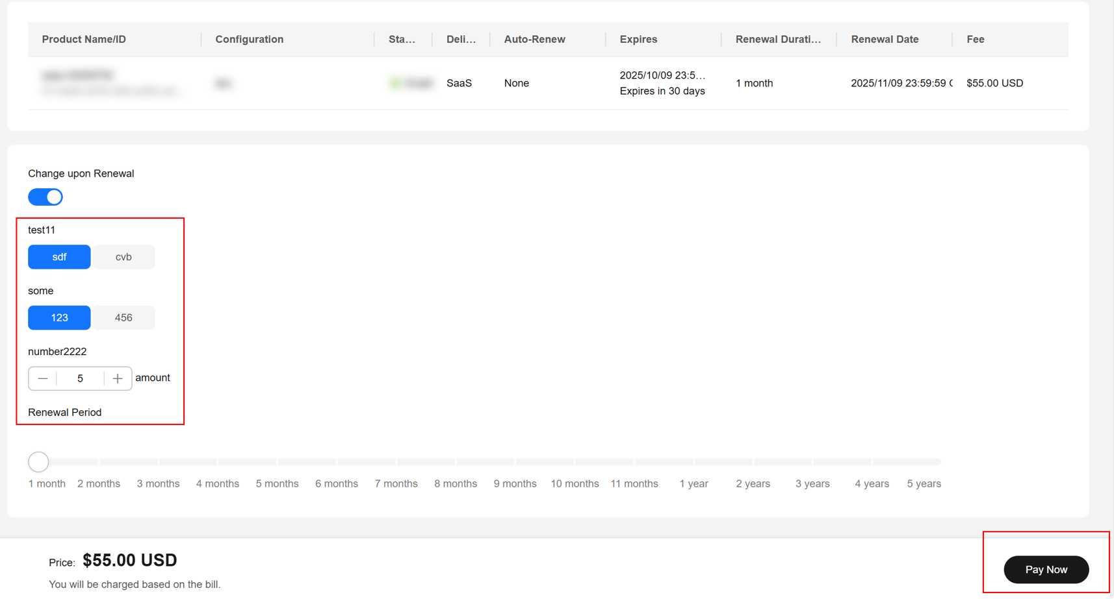The image size is (1114, 599).
Task: Set renewal period to 7 months
Action: [x=396, y=483]
